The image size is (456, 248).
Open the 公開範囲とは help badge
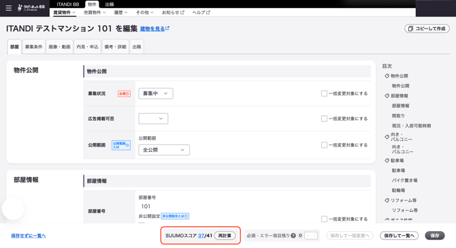tap(121, 145)
